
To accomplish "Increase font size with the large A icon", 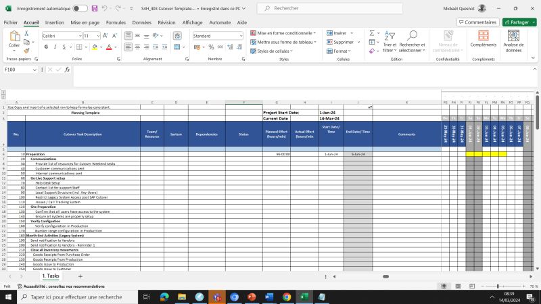I will point(105,36).
